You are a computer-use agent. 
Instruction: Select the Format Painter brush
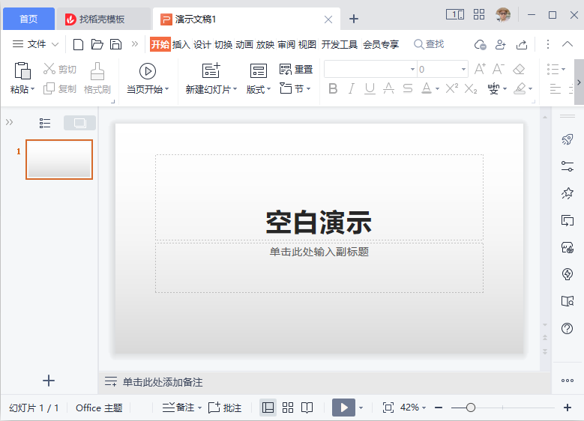[x=97, y=71]
